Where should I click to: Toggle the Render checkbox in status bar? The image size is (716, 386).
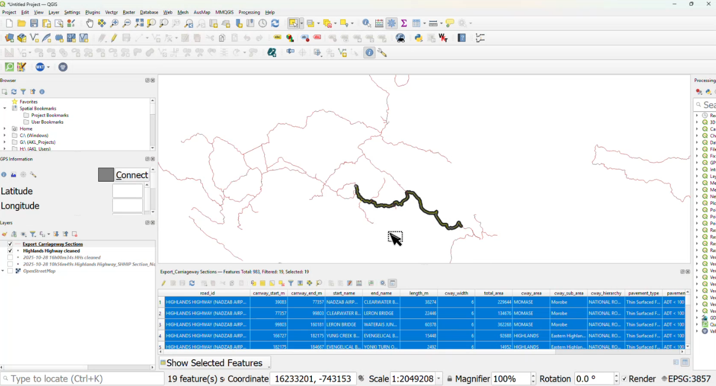pos(624,379)
